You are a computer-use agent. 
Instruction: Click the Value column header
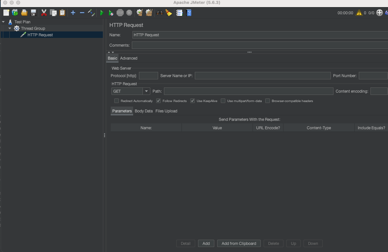tap(217, 128)
